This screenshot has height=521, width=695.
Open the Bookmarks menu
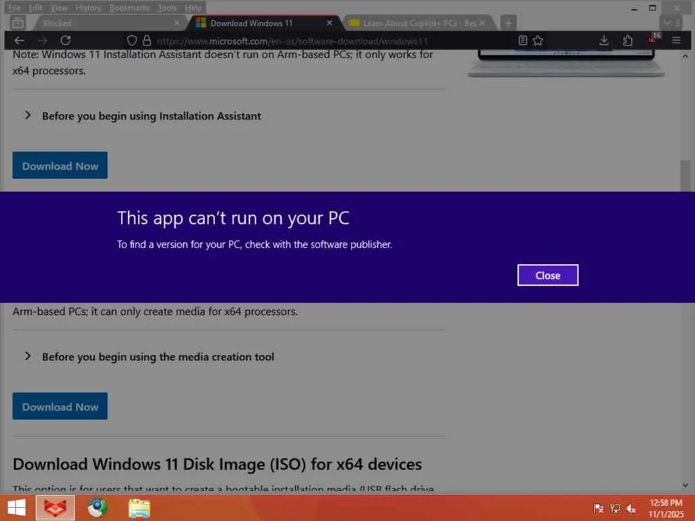[x=130, y=7]
